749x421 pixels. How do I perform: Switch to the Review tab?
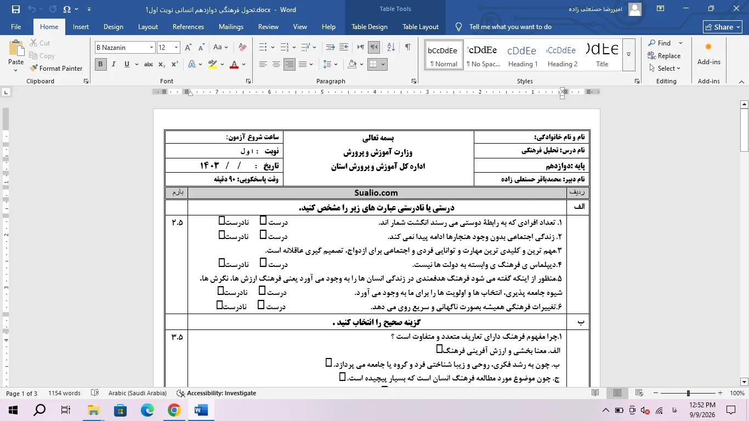pos(268,27)
